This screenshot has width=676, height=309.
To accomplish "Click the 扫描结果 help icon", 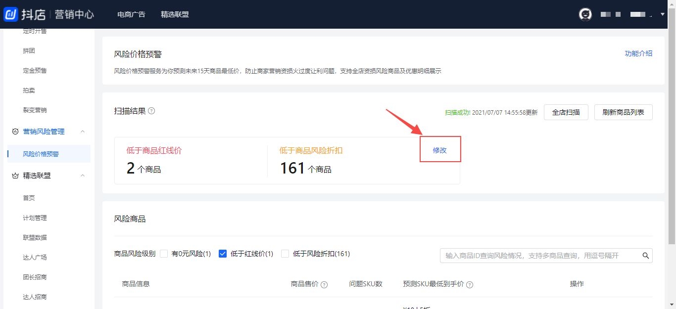I will point(151,111).
